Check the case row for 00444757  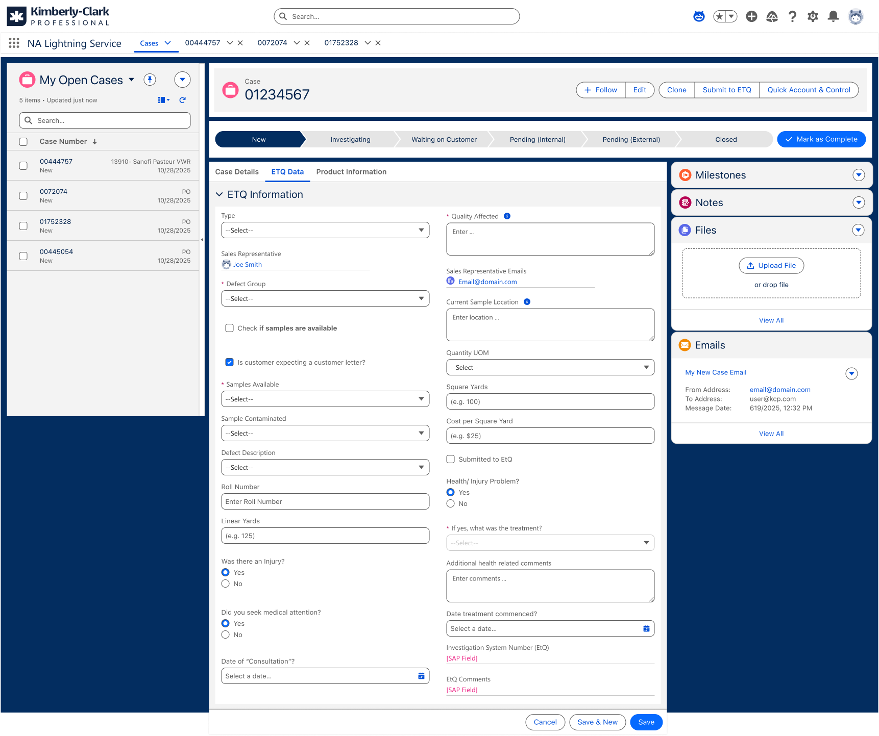point(23,165)
